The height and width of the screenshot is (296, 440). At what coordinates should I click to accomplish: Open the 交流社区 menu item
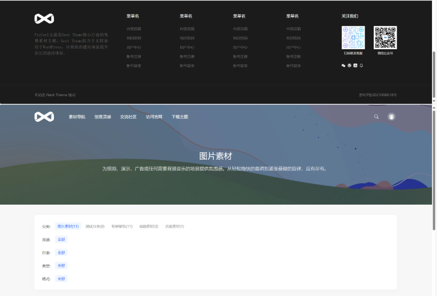[128, 116]
